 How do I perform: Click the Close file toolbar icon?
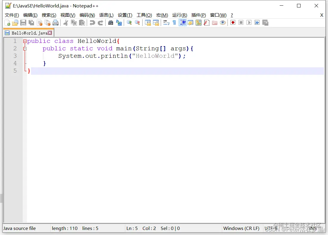point(40,23)
